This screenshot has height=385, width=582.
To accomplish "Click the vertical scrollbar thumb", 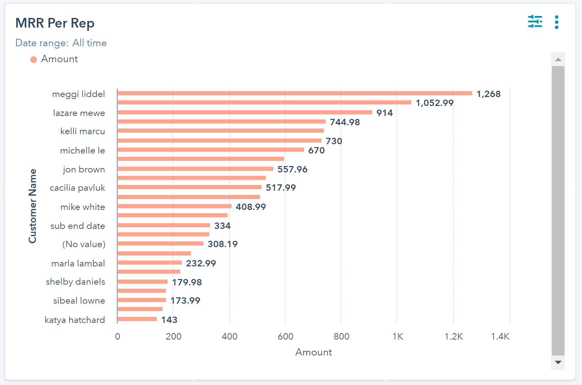I will click(x=558, y=210).
